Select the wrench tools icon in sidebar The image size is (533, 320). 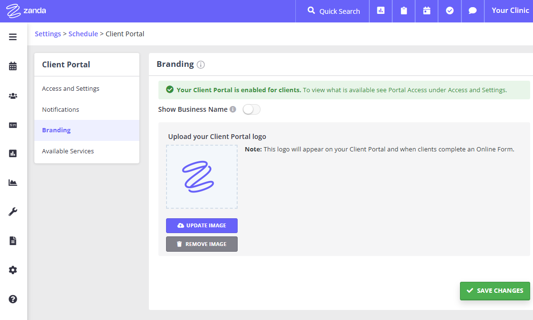point(12,212)
